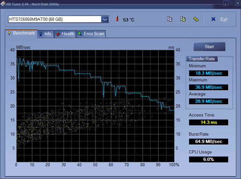The width and height of the screenshot is (241, 179).
Task: Click the Exit button label
Action: (224, 19)
